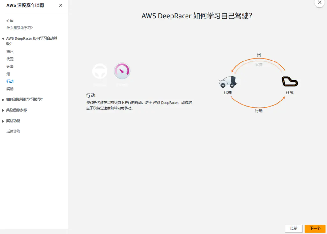Screen dimensions: 327x234
Task: Open the 如何训练强化学习模型? heading
Action: pos(24,99)
